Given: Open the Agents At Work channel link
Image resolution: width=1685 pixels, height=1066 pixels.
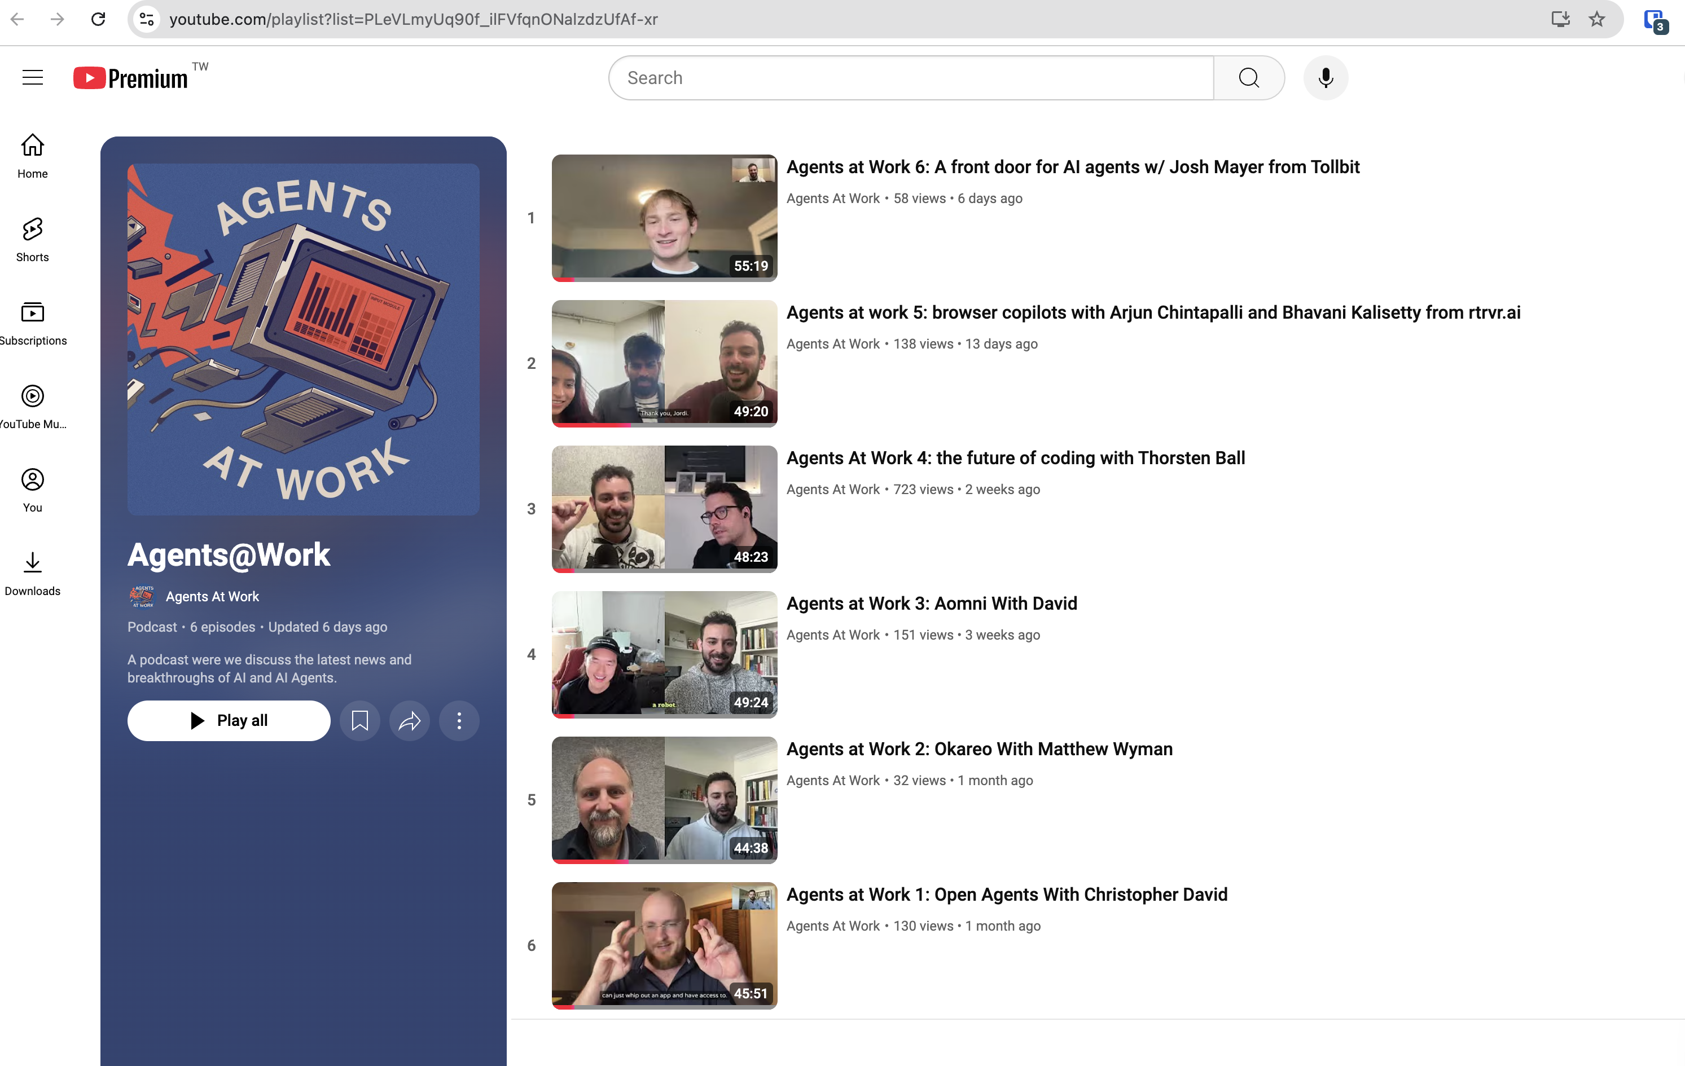Looking at the screenshot, I should (212, 596).
